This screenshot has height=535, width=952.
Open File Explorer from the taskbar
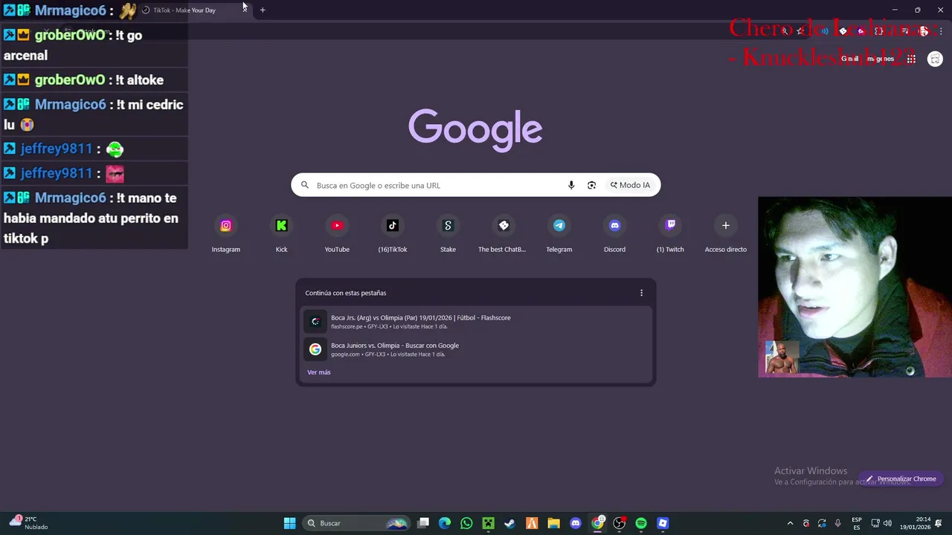click(x=553, y=523)
